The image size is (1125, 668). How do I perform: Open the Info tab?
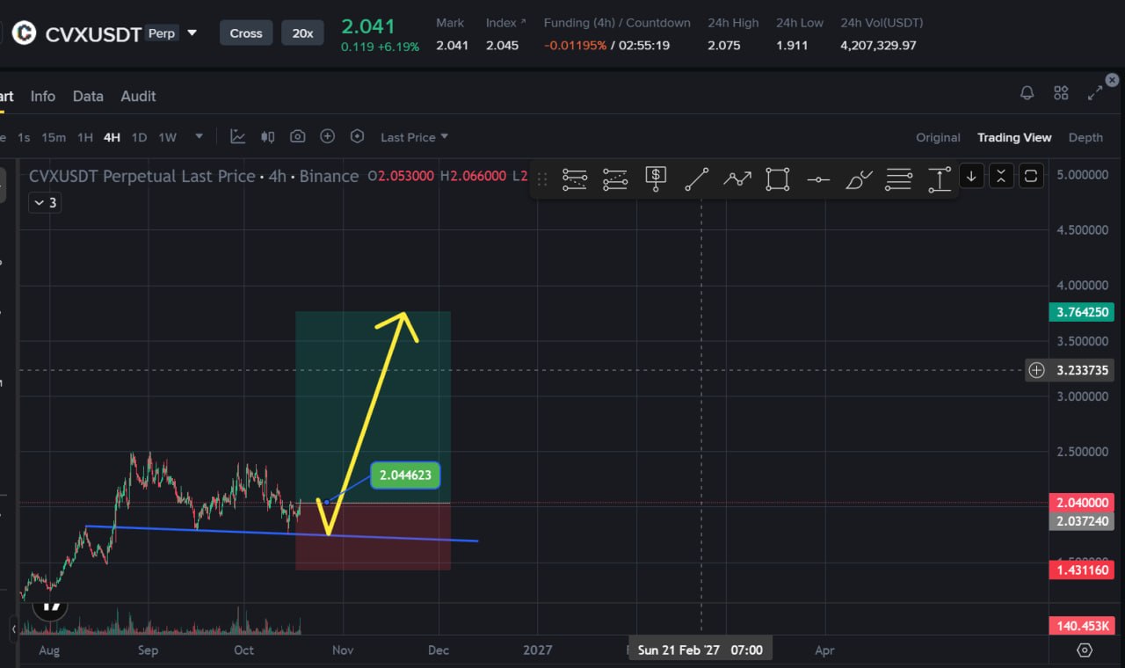pos(42,96)
